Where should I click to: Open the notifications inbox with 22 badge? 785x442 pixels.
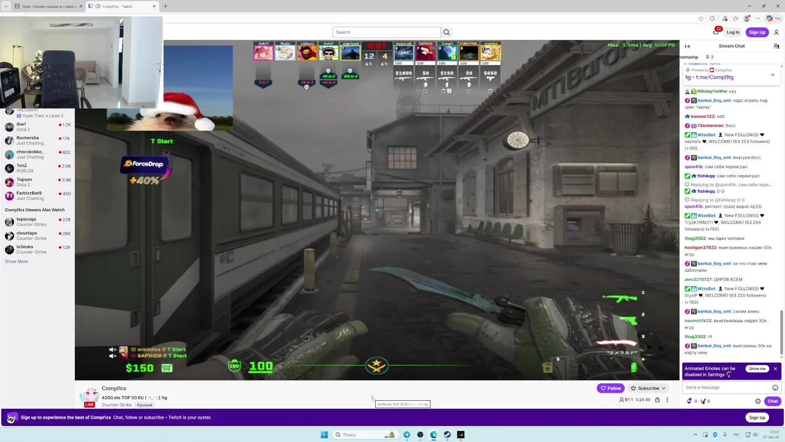(716, 32)
